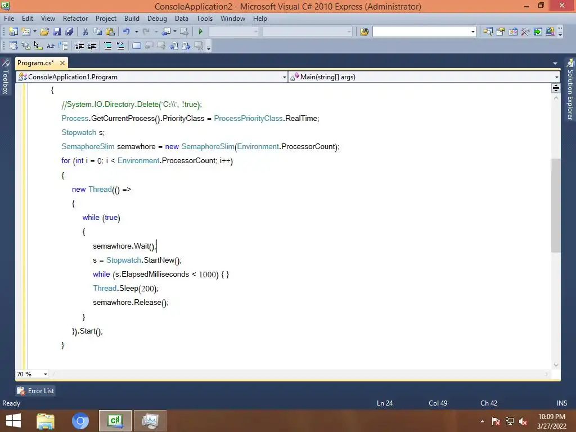Viewport: 576px width, 432px height.
Task: Click the Copy toolbar icon
Action: [x=98, y=31]
